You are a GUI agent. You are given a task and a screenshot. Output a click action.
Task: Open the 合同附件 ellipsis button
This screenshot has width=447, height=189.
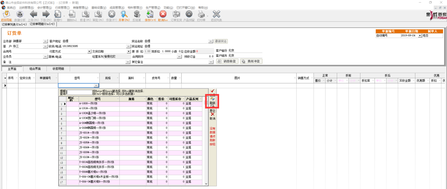tap(179, 56)
